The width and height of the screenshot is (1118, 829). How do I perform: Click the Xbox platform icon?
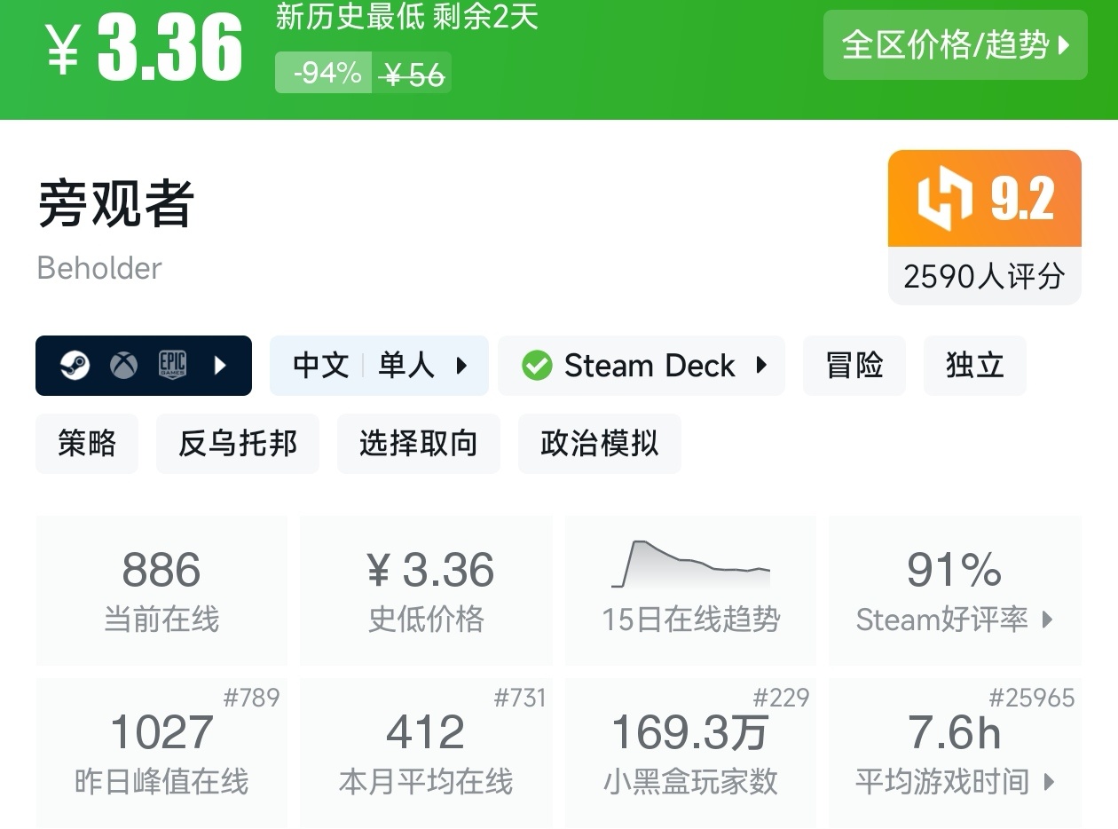124,365
